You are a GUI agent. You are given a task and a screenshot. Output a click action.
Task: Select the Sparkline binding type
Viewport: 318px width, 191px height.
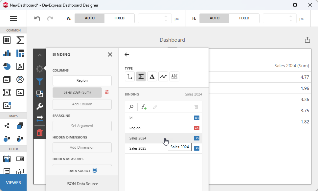tap(163, 76)
